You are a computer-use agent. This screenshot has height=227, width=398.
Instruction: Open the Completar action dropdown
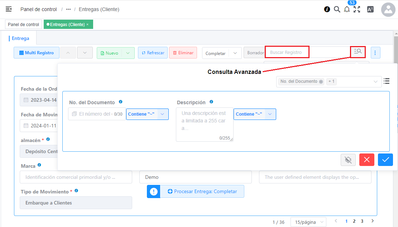point(235,53)
